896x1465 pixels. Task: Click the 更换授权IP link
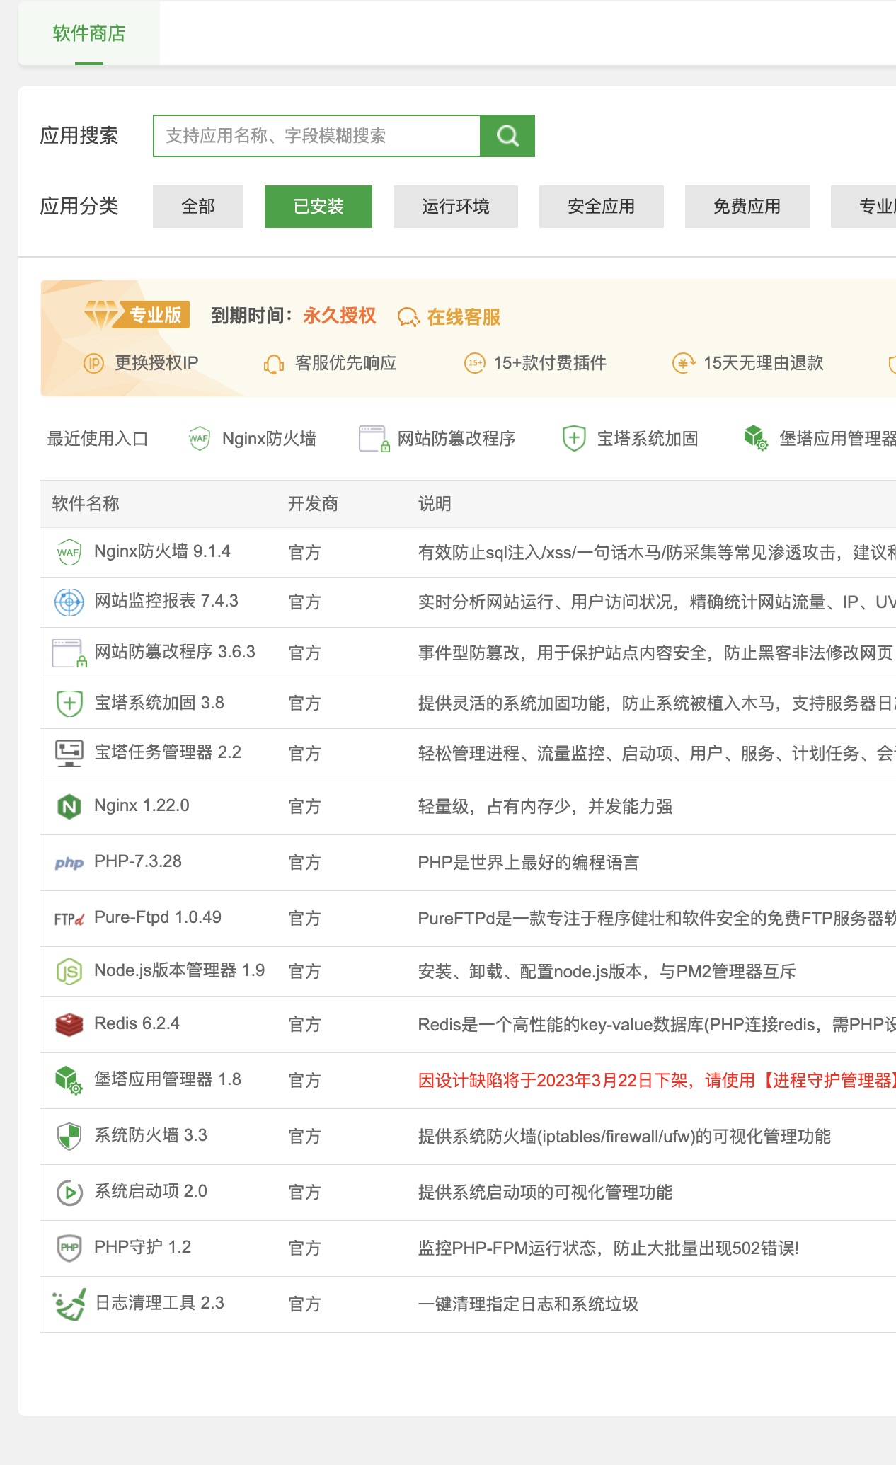tap(156, 364)
